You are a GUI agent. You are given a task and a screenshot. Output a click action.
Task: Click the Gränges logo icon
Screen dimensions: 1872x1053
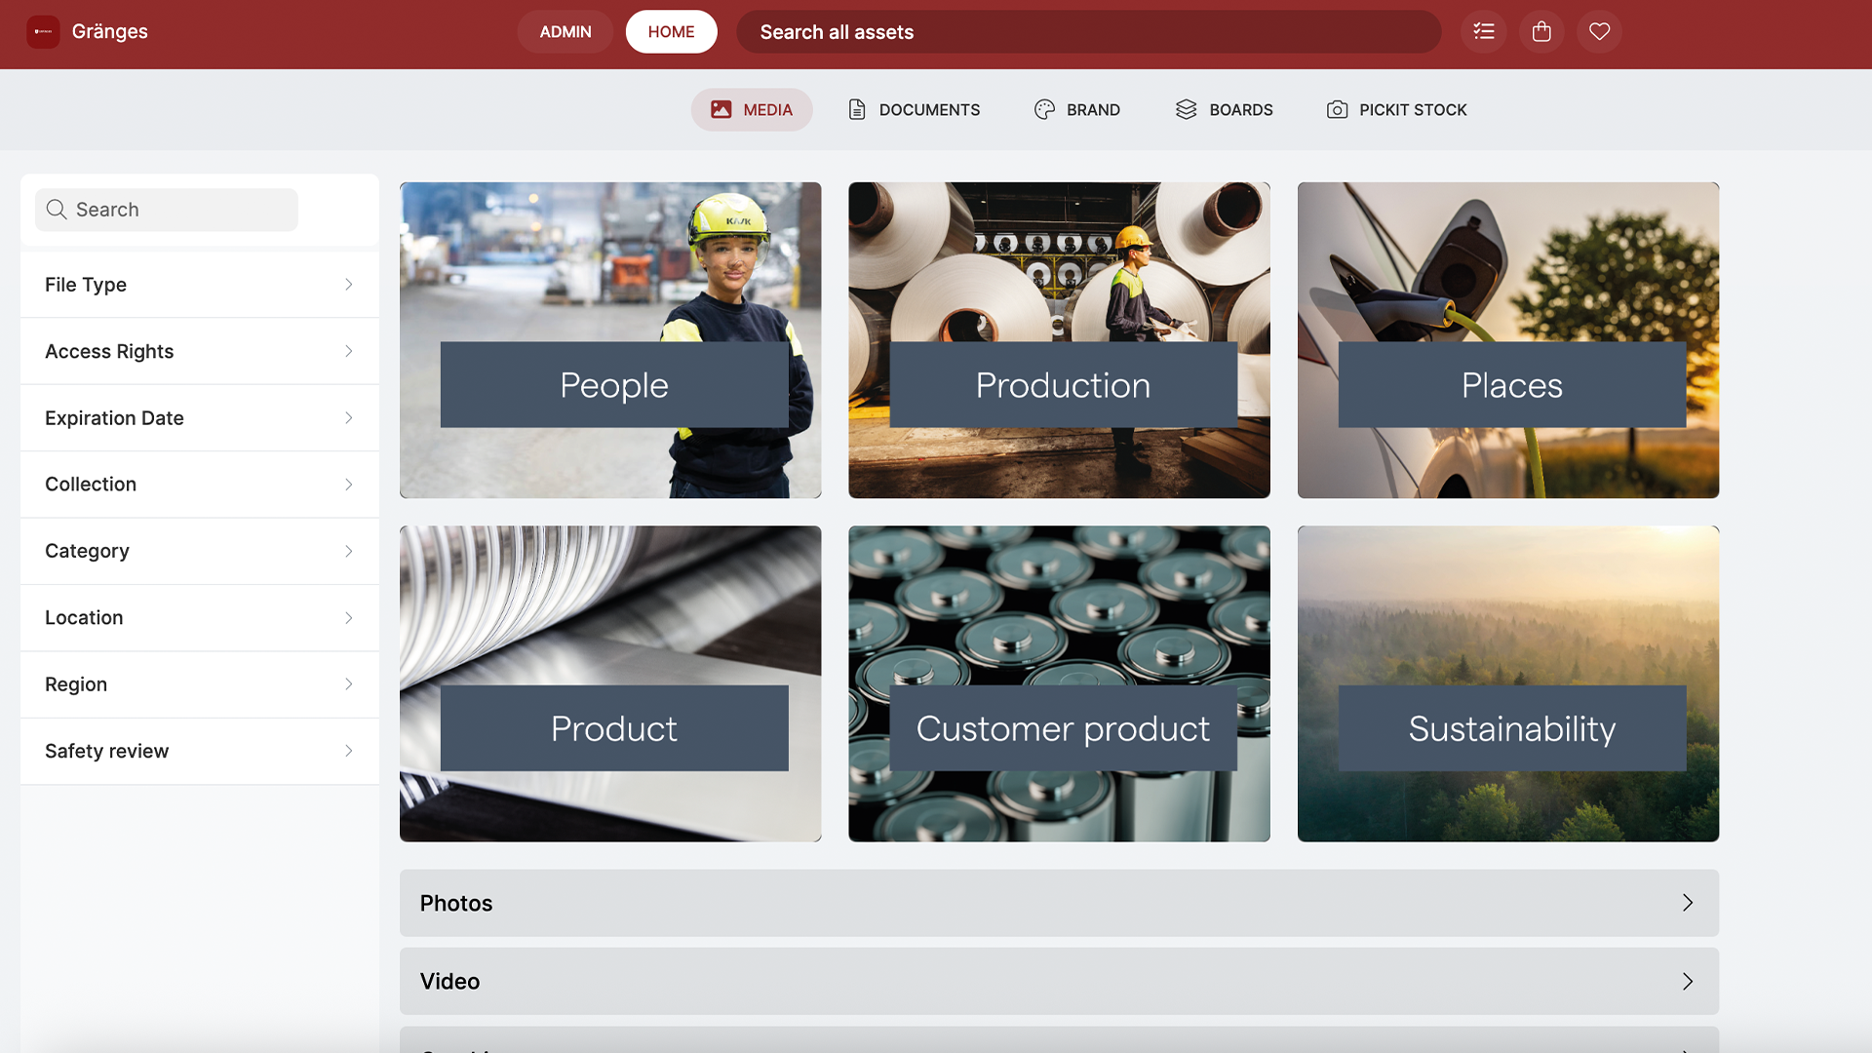point(43,31)
